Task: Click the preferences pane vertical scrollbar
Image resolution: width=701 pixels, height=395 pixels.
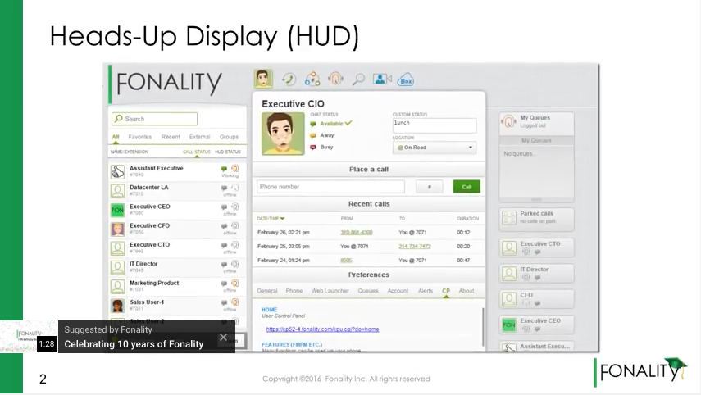Action: pyautogui.click(x=483, y=327)
